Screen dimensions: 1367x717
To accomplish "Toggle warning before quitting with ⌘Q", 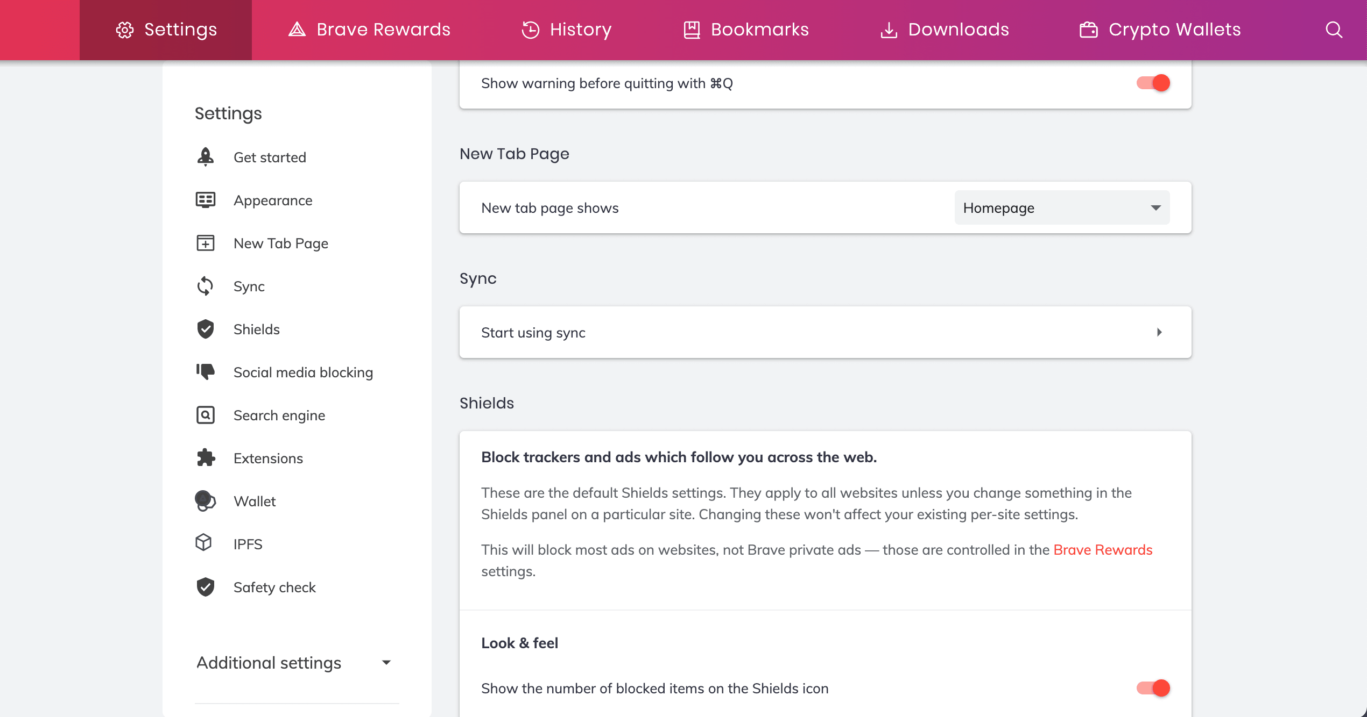I will (1153, 83).
